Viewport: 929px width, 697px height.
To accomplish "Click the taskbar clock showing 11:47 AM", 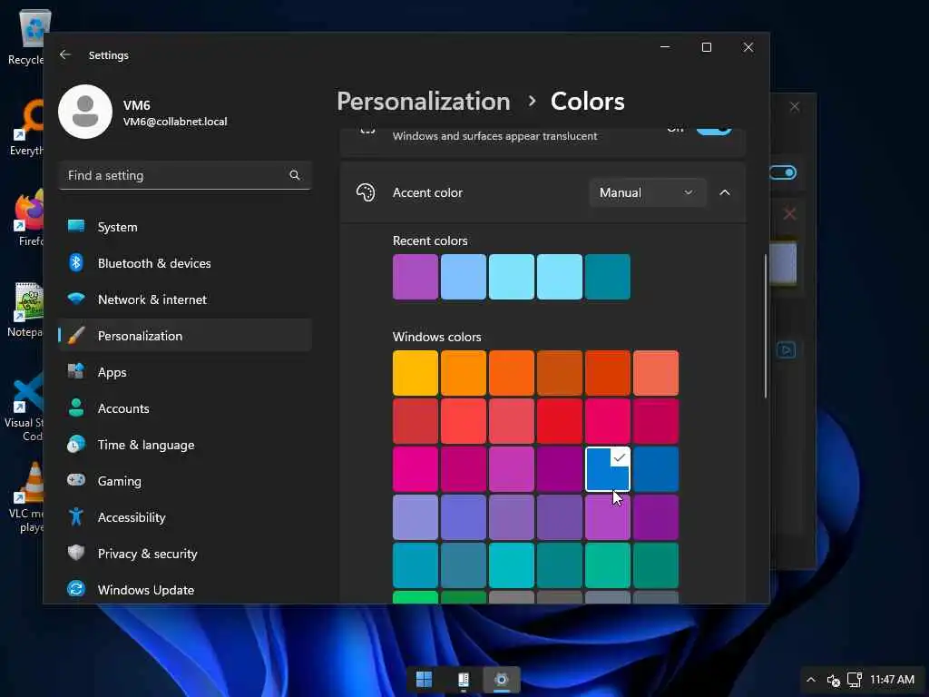I will 892,679.
